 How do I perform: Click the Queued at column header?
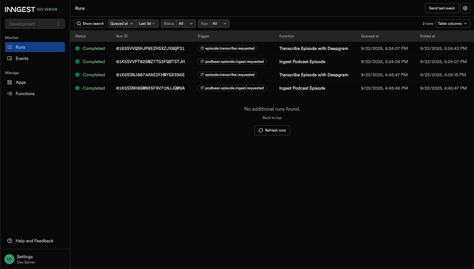(x=370, y=36)
